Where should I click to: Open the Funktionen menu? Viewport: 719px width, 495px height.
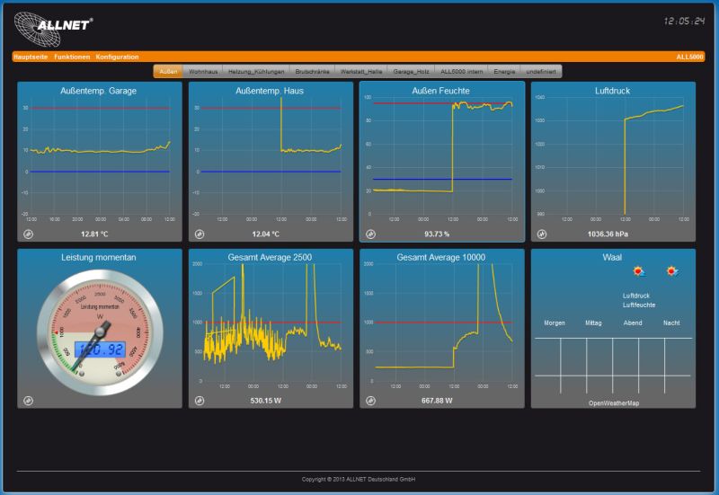[72, 57]
